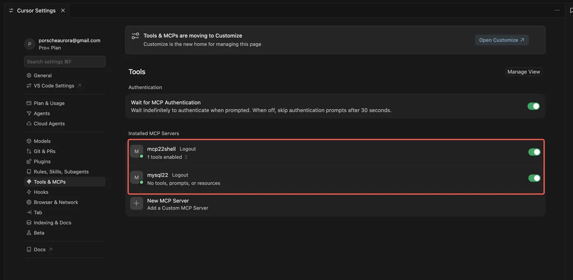The width and height of the screenshot is (573, 280).
Task: Select the Cursor Settings tab
Action: tap(36, 11)
